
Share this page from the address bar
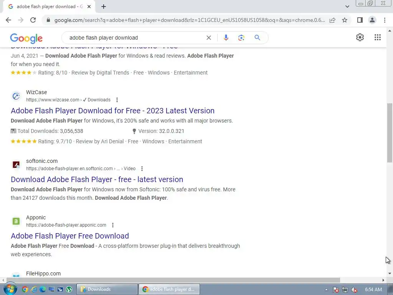pos(332,20)
